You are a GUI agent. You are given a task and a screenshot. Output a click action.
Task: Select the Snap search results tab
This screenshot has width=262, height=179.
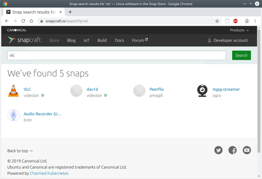[33, 12]
